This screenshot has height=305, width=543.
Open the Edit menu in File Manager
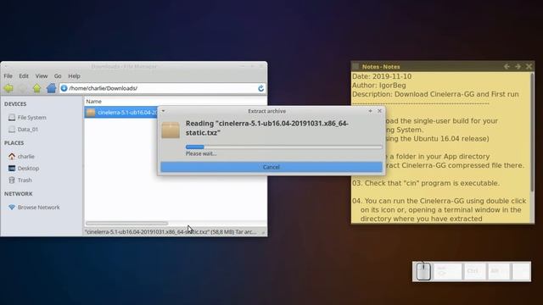[24, 75]
